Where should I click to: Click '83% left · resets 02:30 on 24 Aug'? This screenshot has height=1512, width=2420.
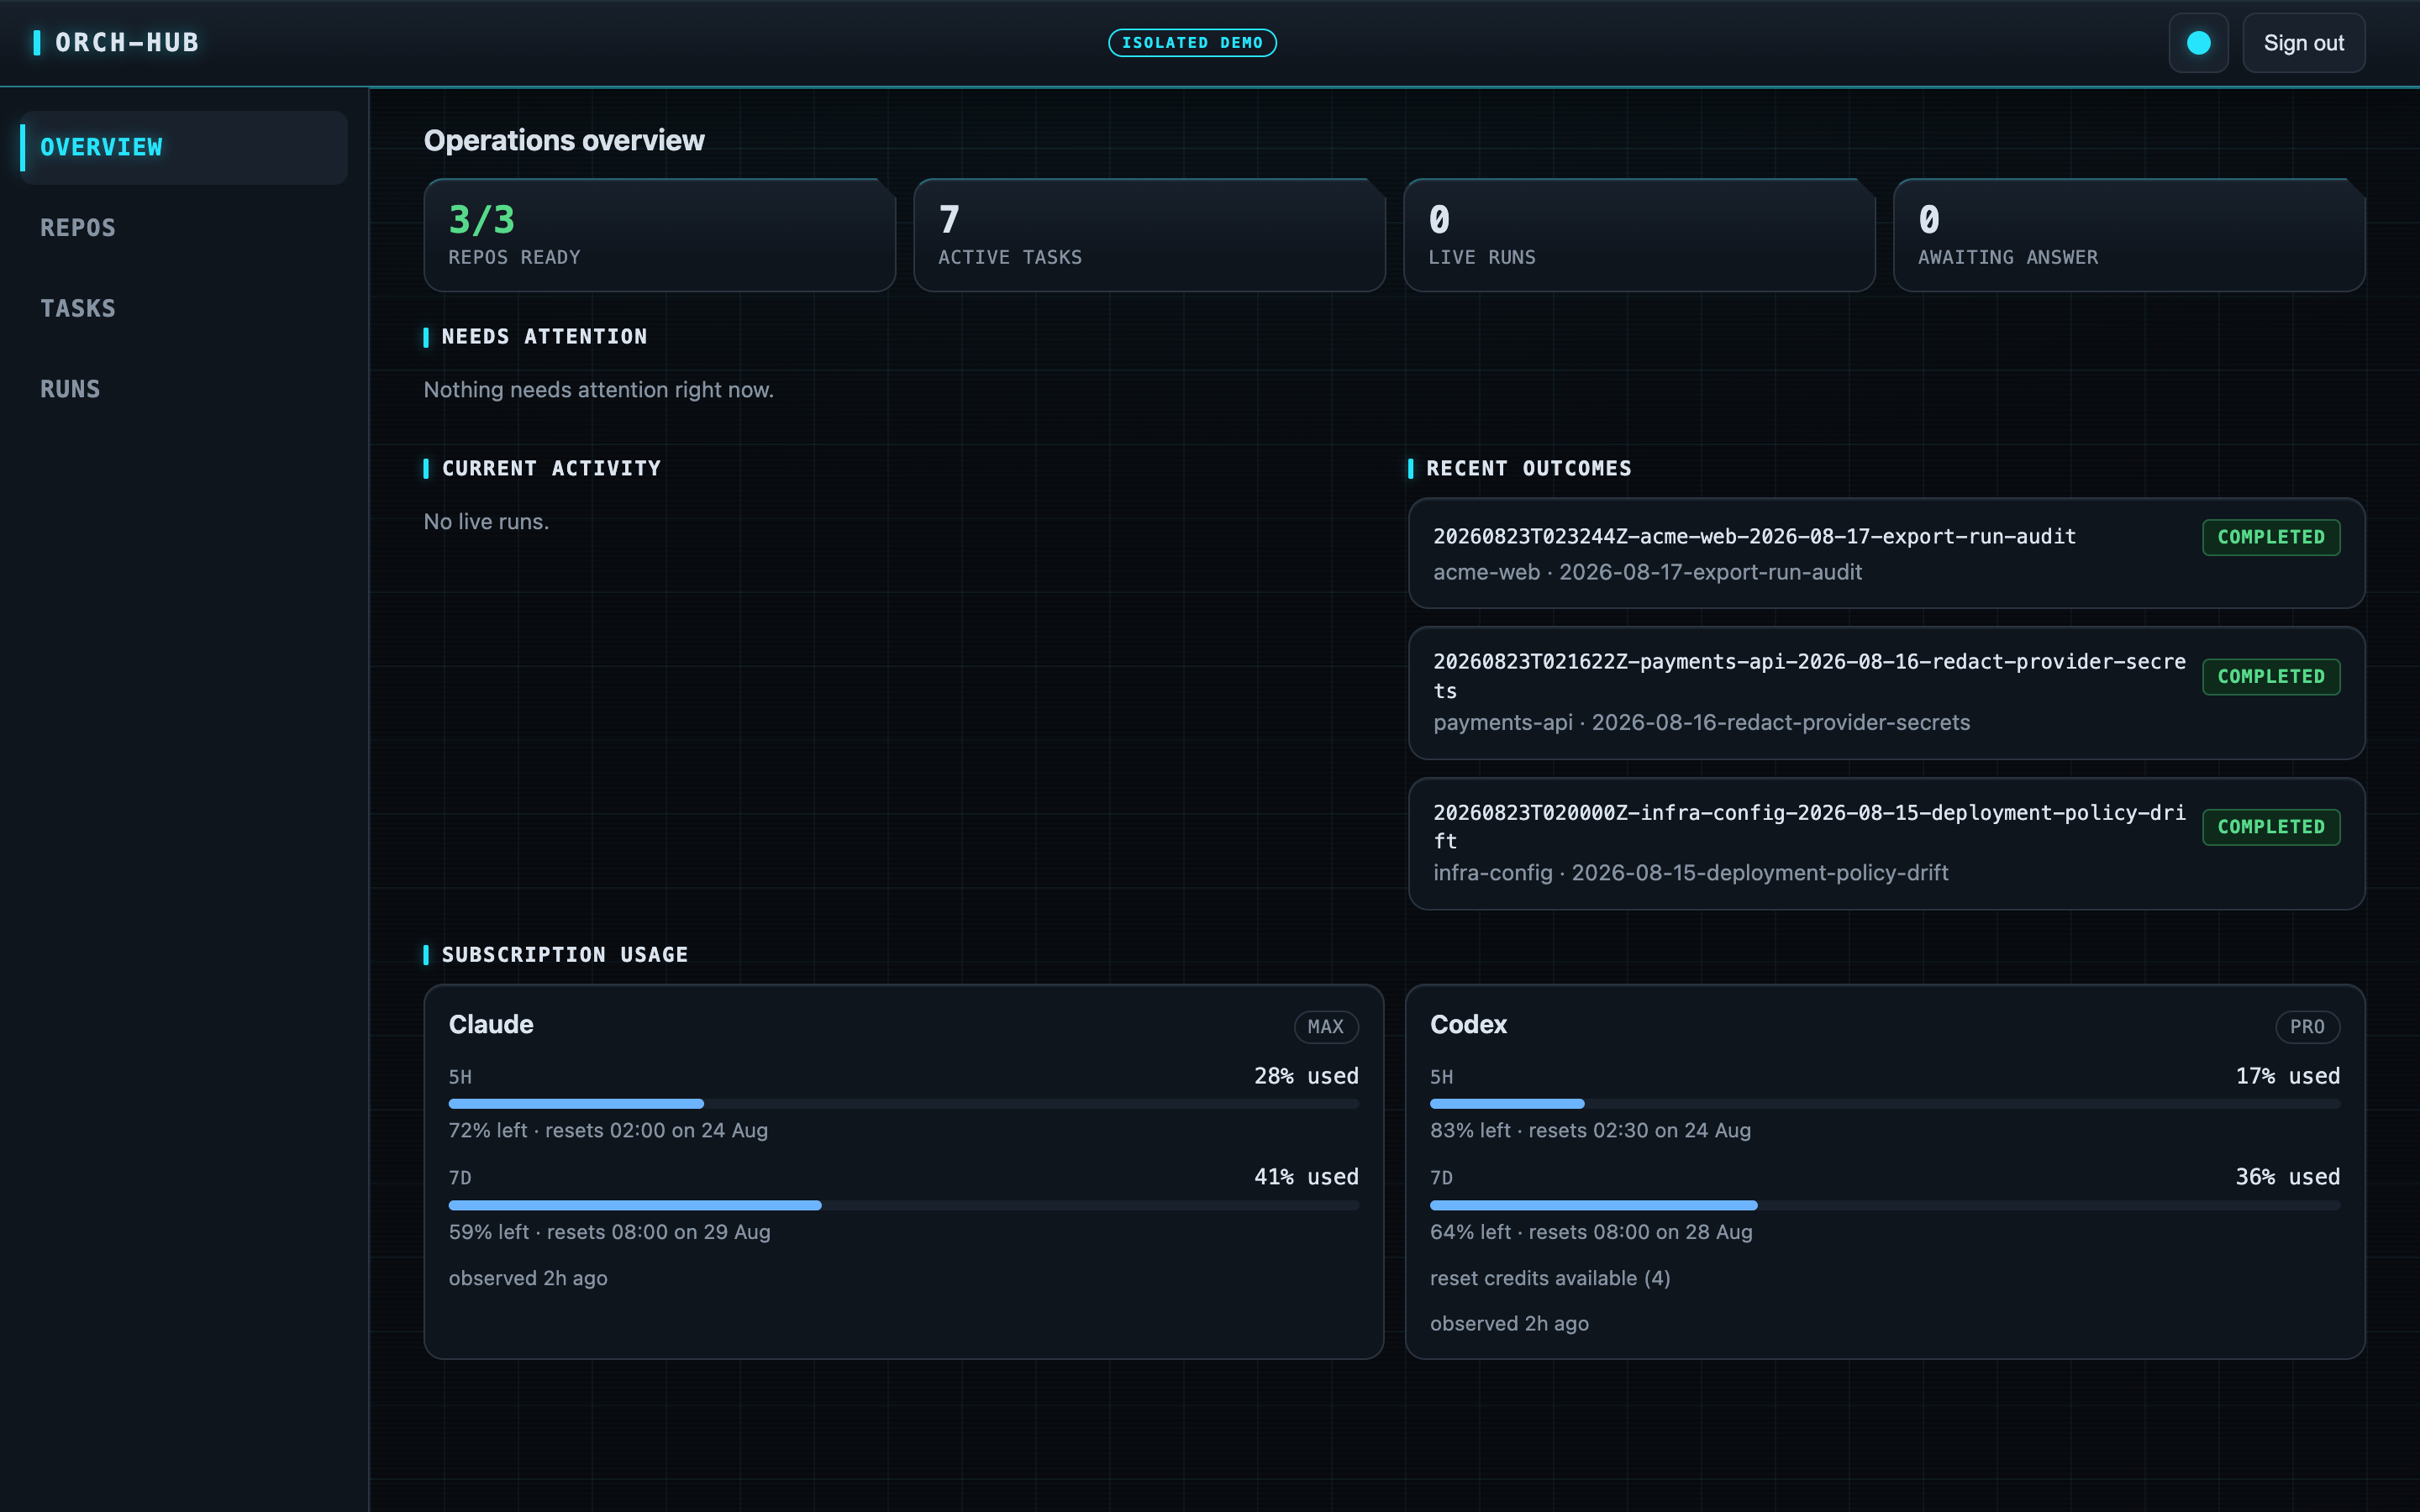point(1590,1130)
